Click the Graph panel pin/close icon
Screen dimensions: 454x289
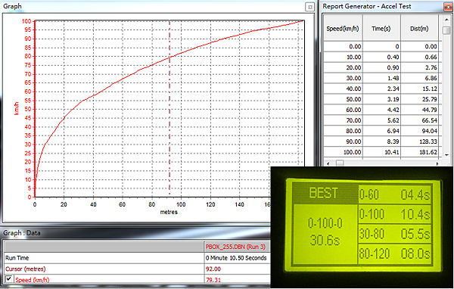click(x=309, y=8)
